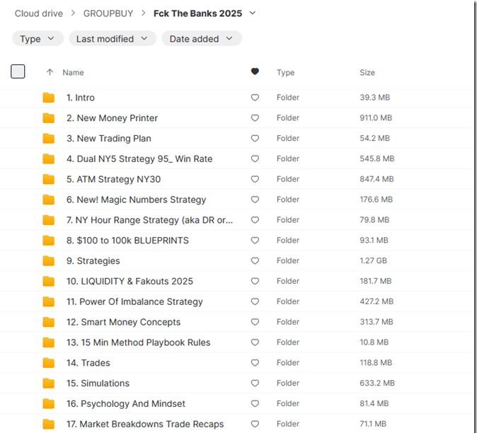Open the Date added filter dropdown
The width and height of the screenshot is (477, 433).
(x=202, y=39)
